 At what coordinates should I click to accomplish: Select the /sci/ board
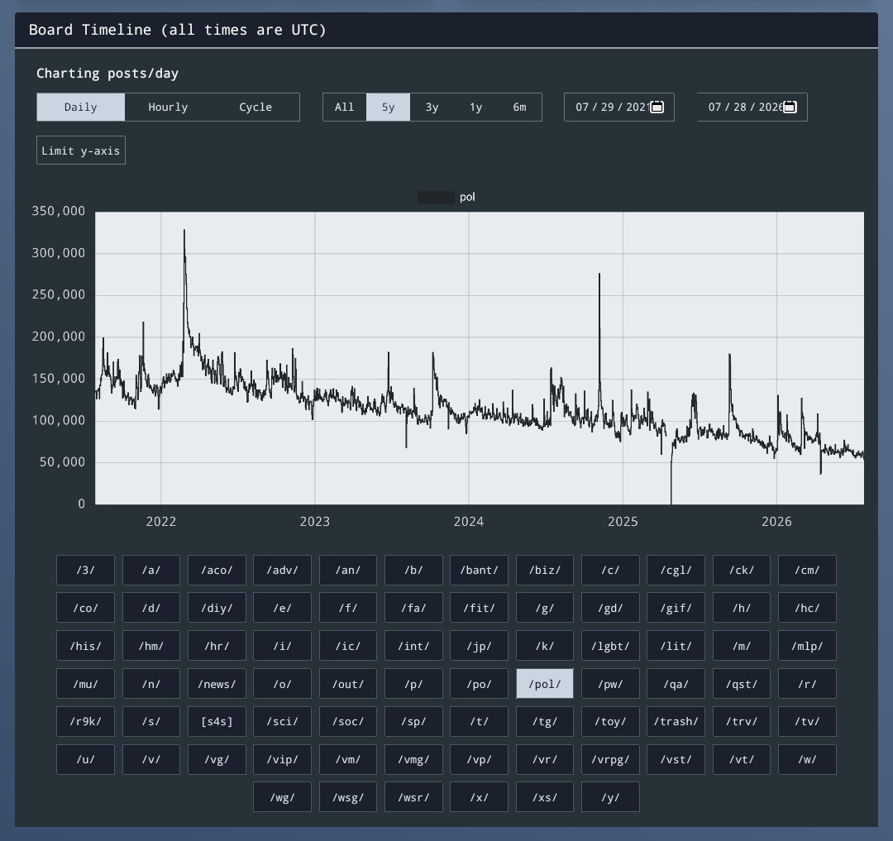pyautogui.click(x=283, y=721)
